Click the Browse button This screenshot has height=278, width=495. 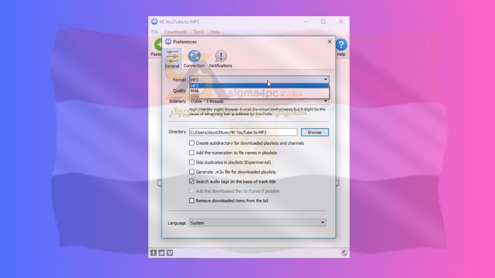[314, 132]
